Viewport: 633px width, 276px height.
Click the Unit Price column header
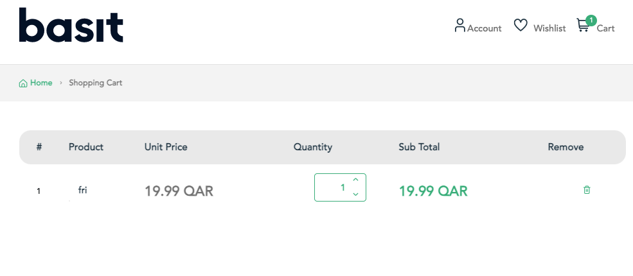click(x=166, y=147)
